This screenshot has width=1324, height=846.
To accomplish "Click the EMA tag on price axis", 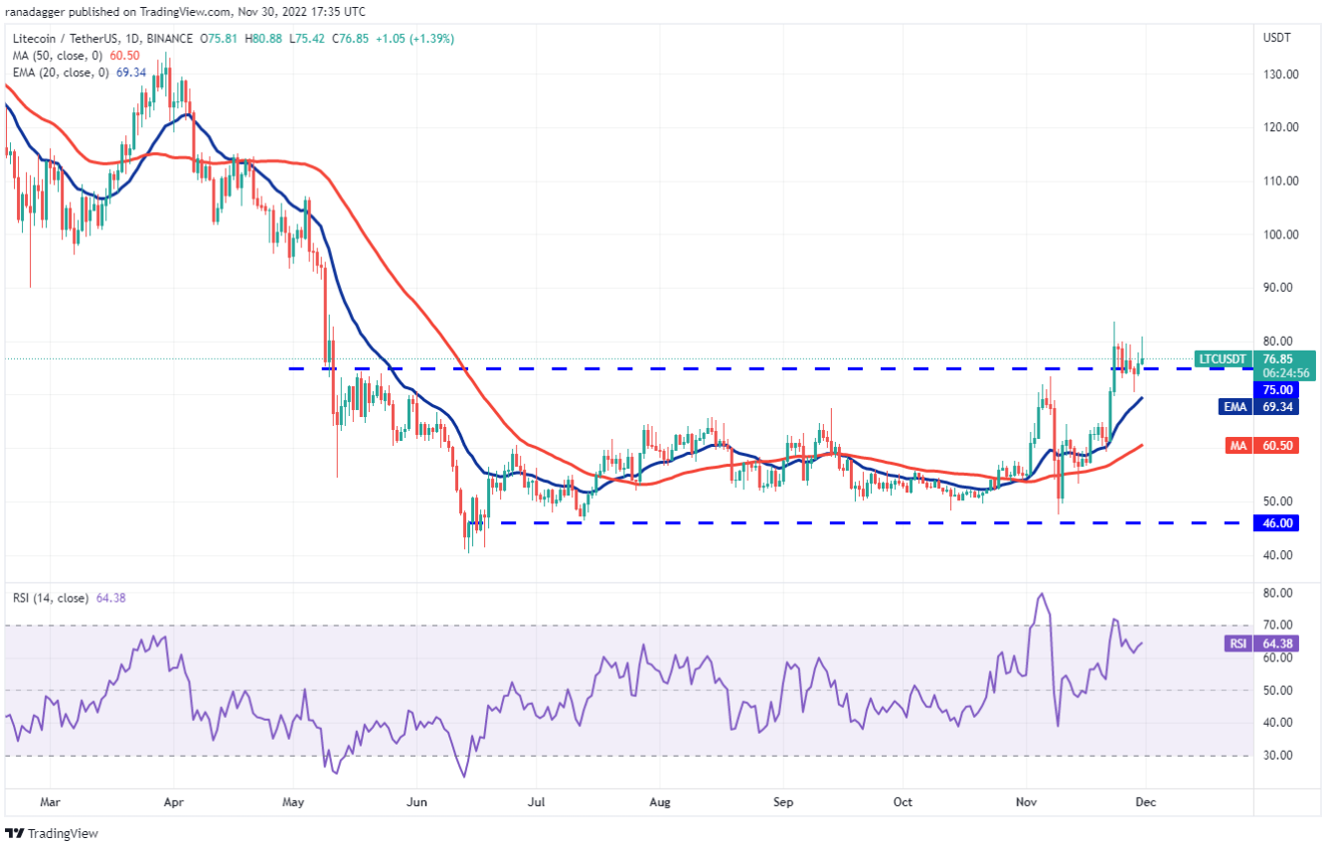I will [1238, 406].
